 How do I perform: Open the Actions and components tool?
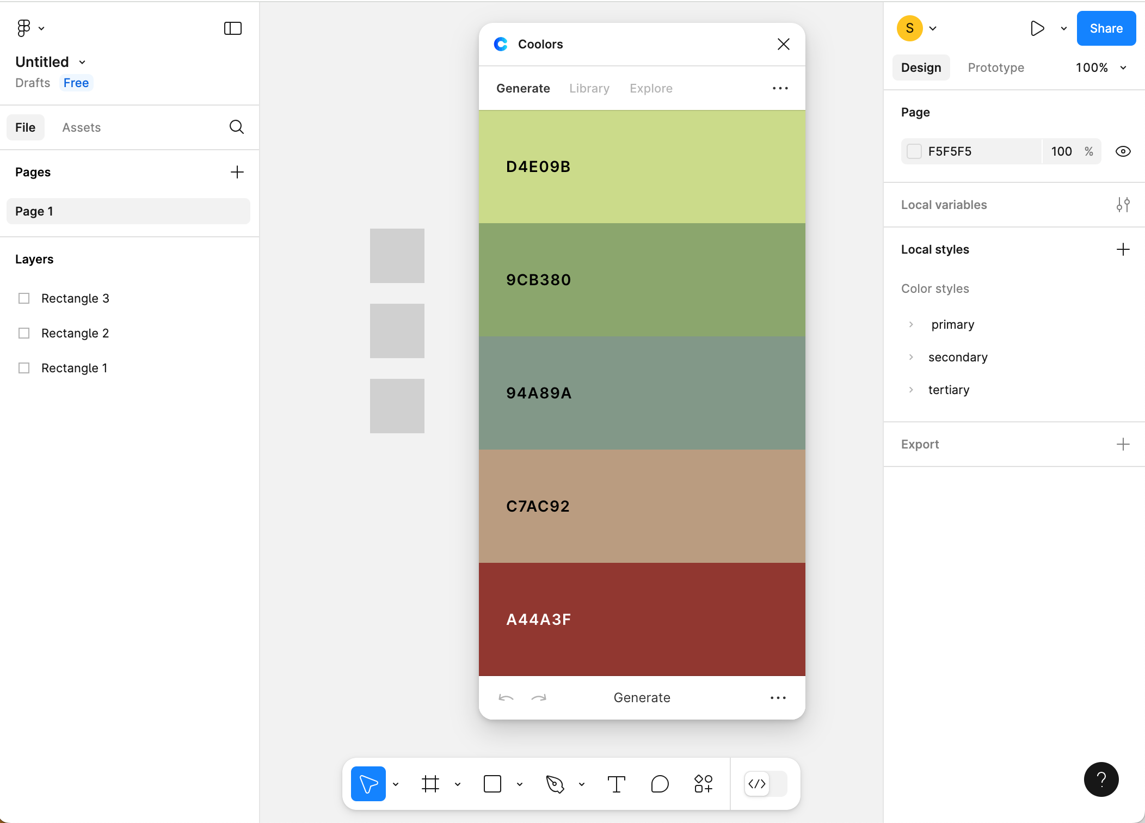[703, 784]
